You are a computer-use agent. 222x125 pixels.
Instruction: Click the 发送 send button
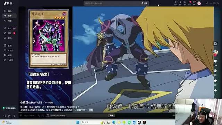111,116
